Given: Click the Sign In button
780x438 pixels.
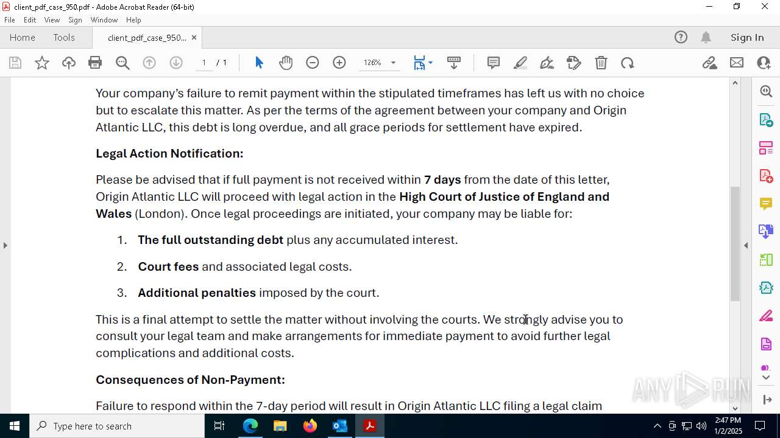Looking at the screenshot, I should [x=747, y=38].
